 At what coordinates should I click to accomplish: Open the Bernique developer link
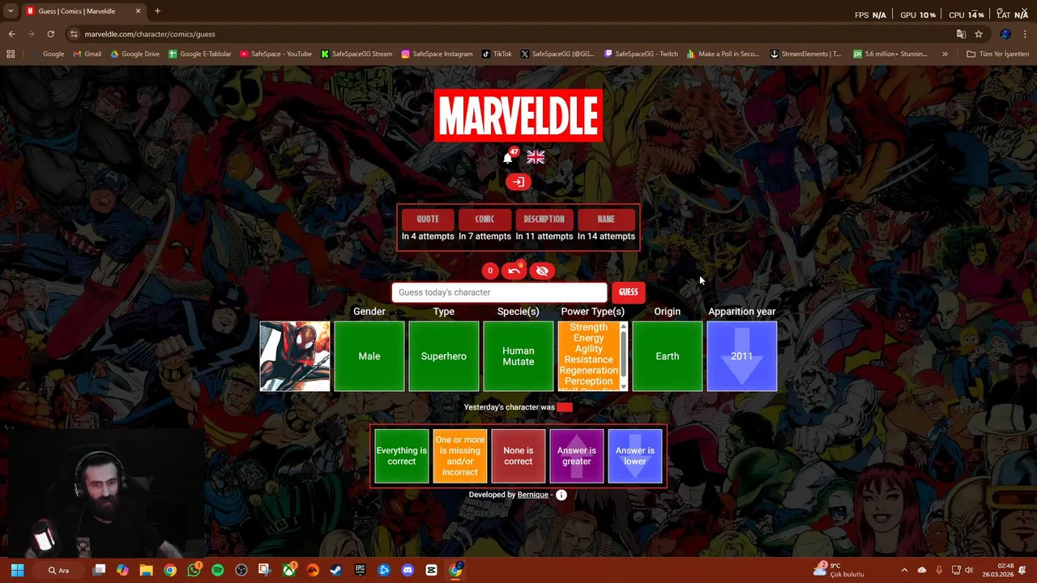coord(533,495)
